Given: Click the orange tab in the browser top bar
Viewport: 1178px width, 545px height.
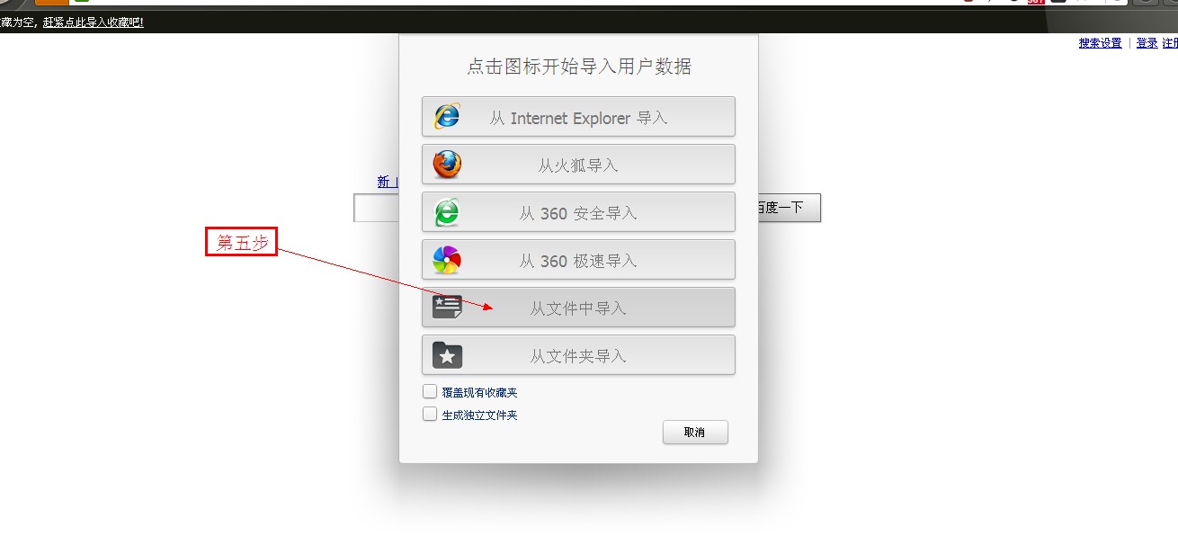Looking at the screenshot, I should pyautogui.click(x=52, y=3).
